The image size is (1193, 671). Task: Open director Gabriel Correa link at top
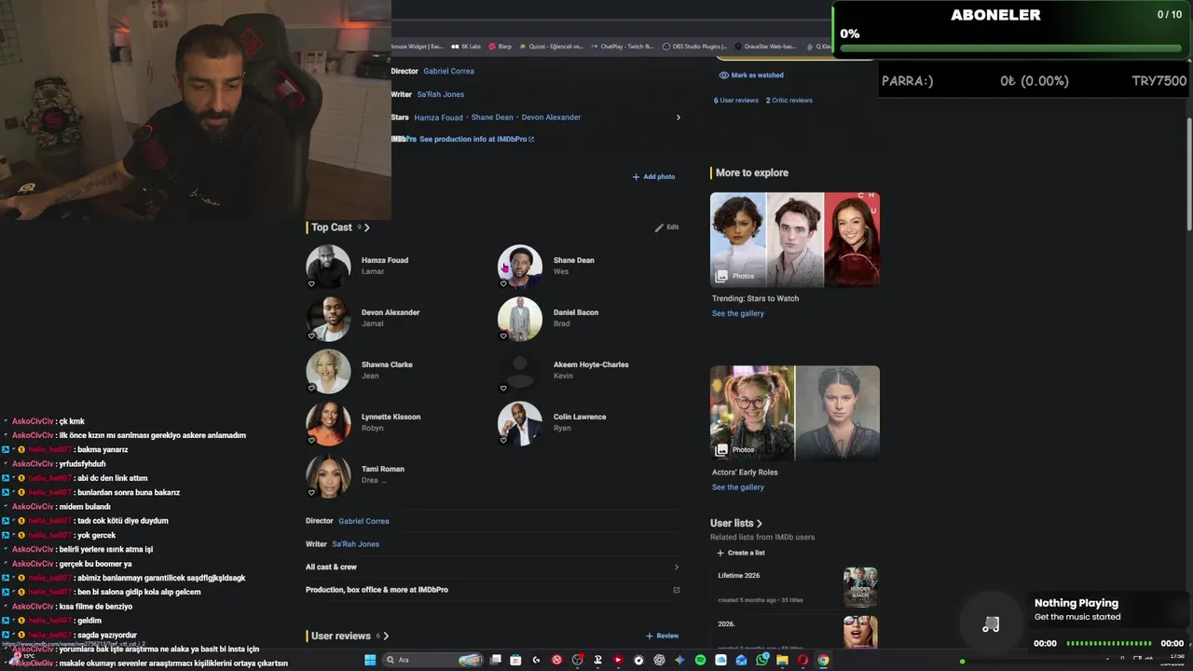tap(448, 71)
